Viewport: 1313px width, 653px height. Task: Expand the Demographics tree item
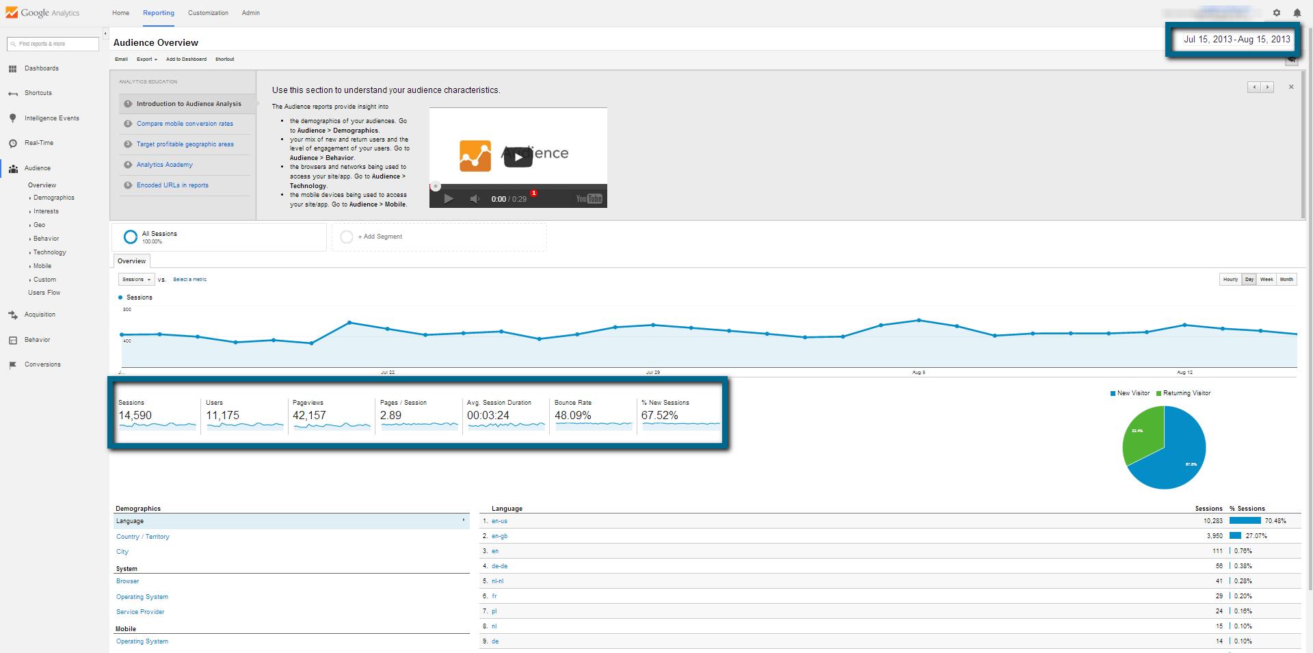click(x=53, y=198)
